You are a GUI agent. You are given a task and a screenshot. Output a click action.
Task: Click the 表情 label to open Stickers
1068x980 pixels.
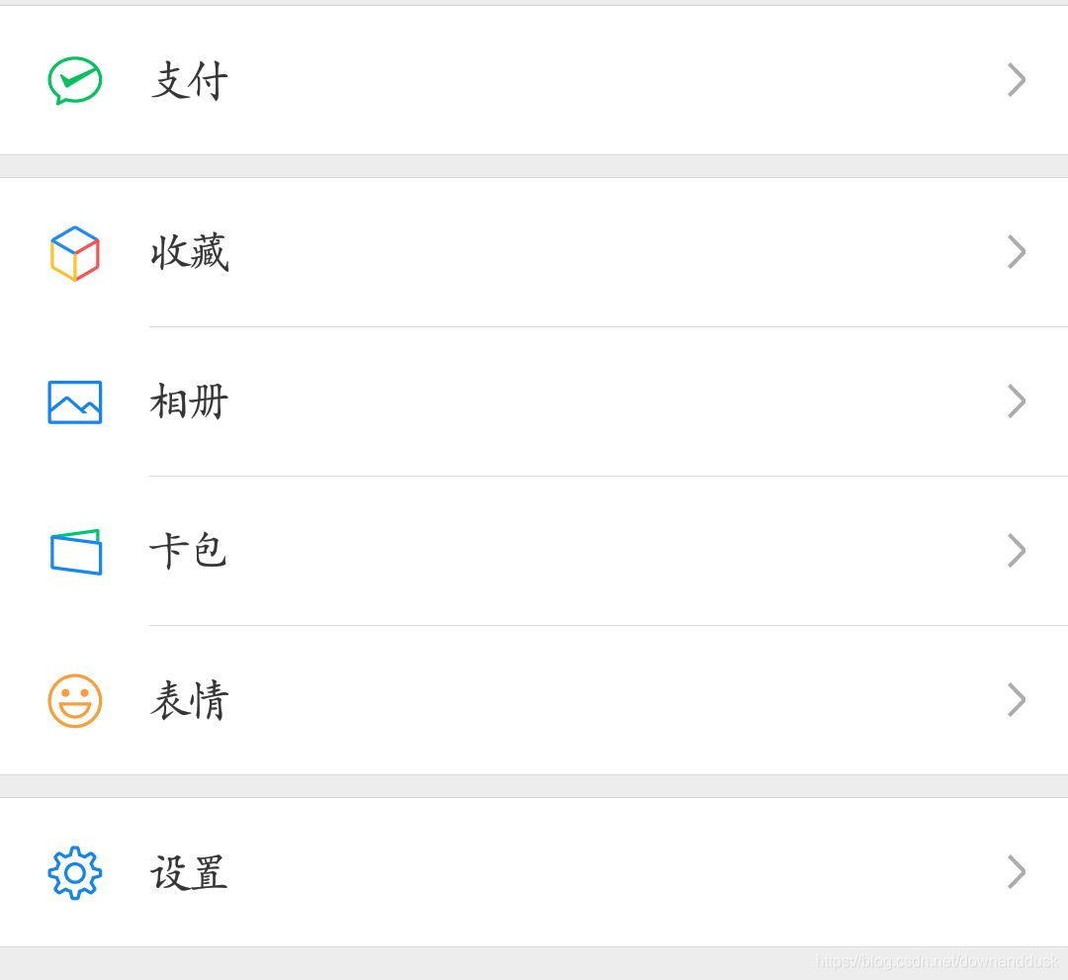[189, 700]
